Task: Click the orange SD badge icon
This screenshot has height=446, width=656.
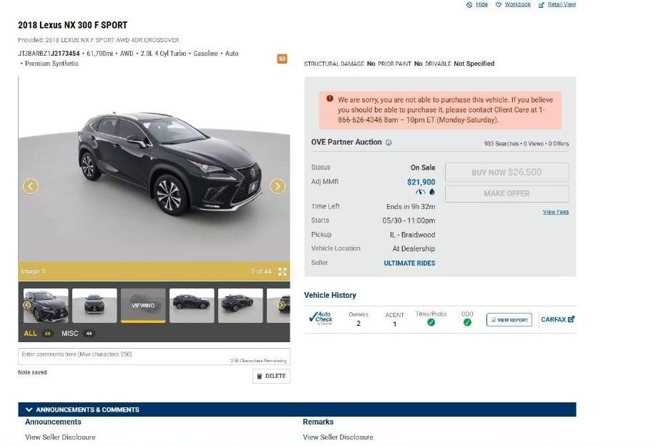Action: coord(282,59)
